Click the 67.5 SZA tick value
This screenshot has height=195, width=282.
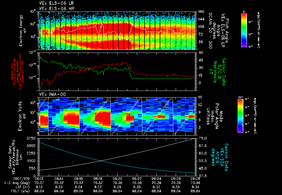pyautogui.click(x=202, y=146)
